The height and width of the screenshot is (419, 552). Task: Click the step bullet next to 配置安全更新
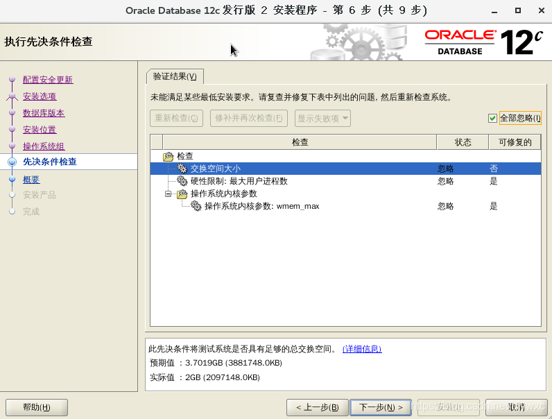point(12,79)
